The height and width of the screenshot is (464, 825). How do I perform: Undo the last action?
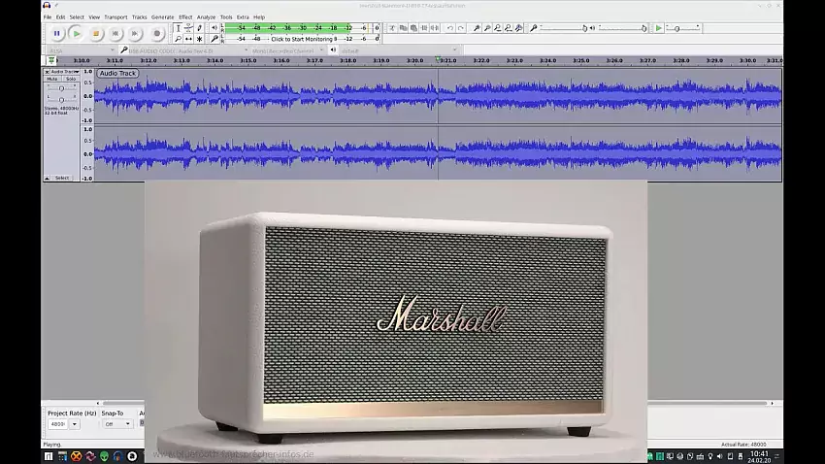point(450,28)
